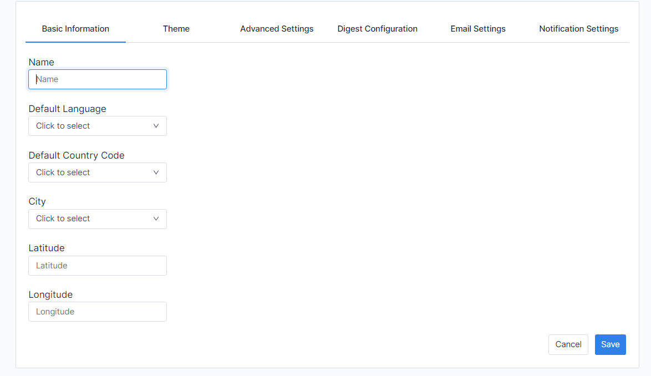Select the Email Settings tab
This screenshot has width=651, height=376.
point(477,29)
